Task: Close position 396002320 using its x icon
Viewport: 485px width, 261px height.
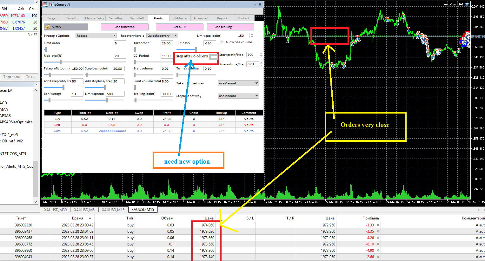Action: (378, 225)
